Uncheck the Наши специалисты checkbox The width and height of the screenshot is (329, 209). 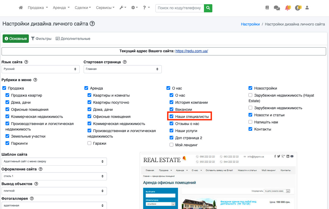(171, 116)
